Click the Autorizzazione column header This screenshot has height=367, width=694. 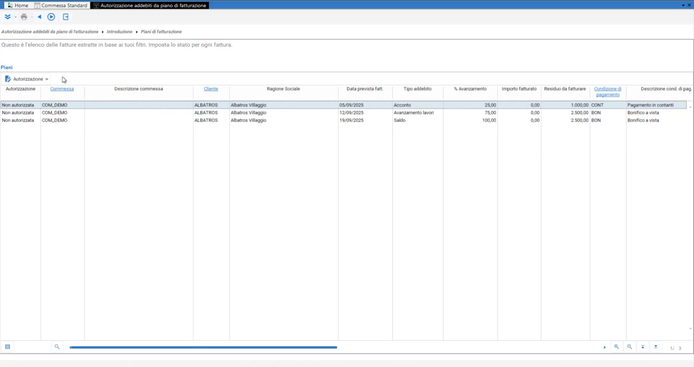pos(20,89)
